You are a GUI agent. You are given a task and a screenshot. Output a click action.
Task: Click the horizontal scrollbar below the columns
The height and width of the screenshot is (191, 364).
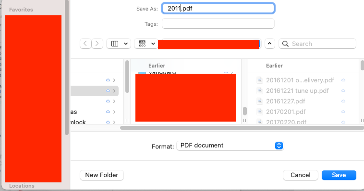(242, 128)
